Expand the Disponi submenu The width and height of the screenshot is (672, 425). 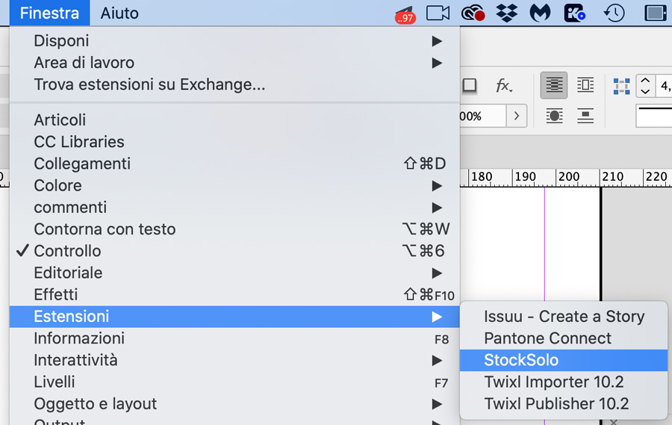pyautogui.click(x=234, y=41)
